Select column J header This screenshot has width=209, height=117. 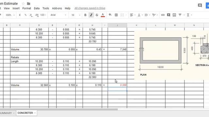tap(117, 25)
